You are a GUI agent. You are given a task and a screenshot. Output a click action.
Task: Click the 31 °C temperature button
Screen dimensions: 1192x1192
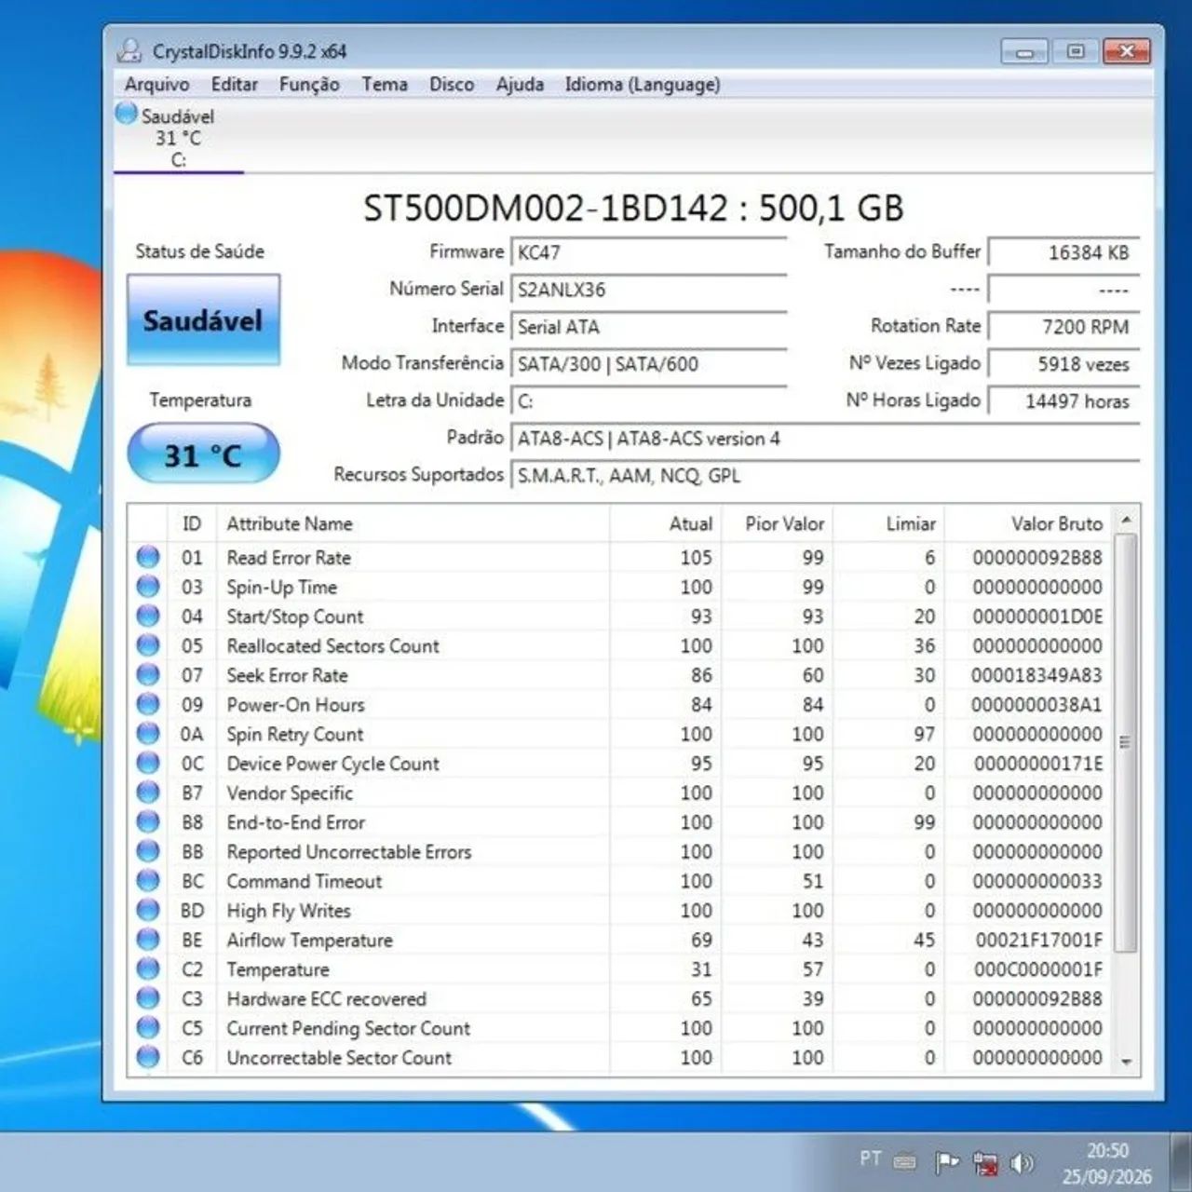[203, 454]
